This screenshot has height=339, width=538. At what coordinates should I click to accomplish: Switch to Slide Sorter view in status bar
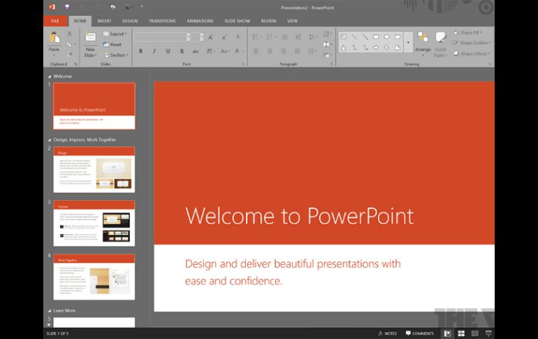click(x=461, y=333)
